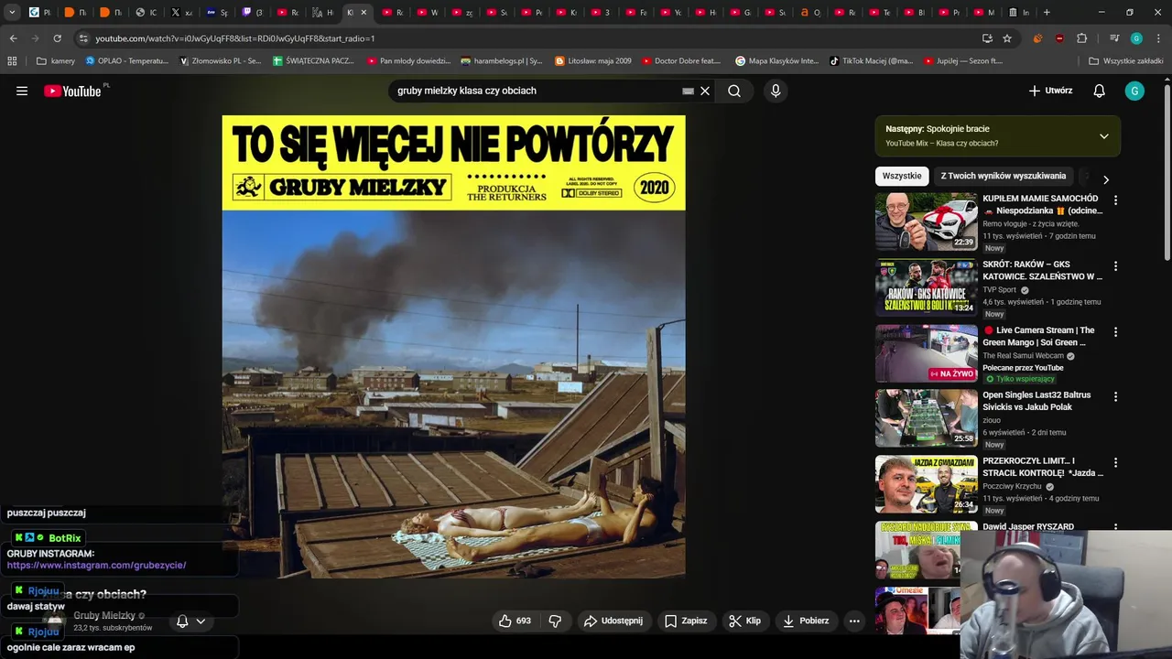
Task: Open the TikTok Maciej bookmark
Action: coord(871,61)
